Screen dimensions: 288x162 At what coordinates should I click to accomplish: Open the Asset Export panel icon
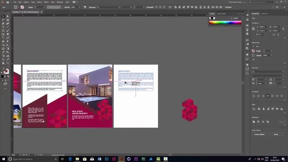pos(247,69)
